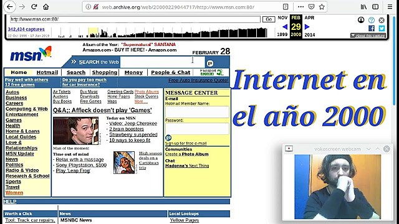
Task: Click the vokoscreen webcam record icon
Action: 289,149
